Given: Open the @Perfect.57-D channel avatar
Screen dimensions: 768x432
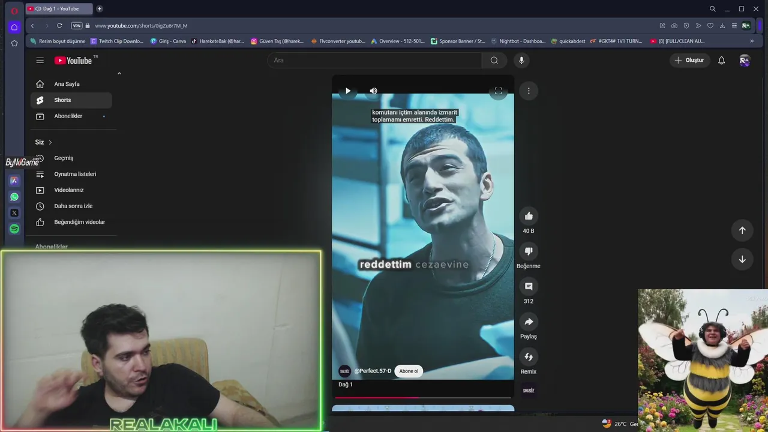Looking at the screenshot, I should pyautogui.click(x=344, y=371).
